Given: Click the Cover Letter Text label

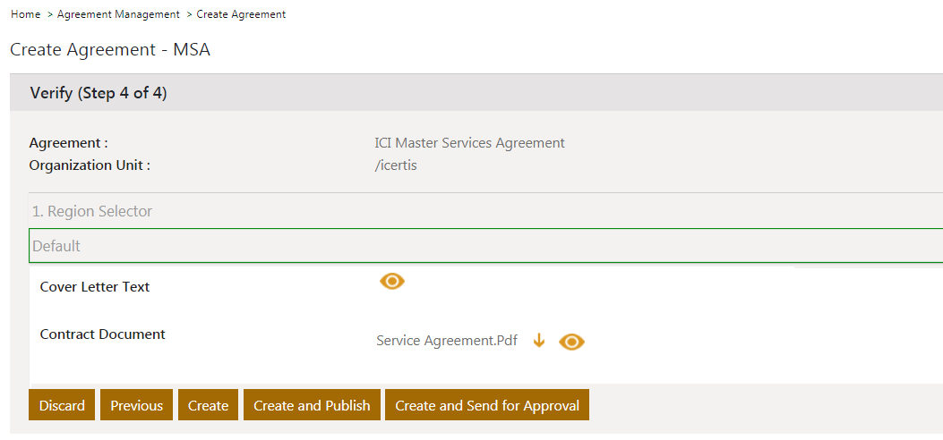Looking at the screenshot, I should (95, 287).
